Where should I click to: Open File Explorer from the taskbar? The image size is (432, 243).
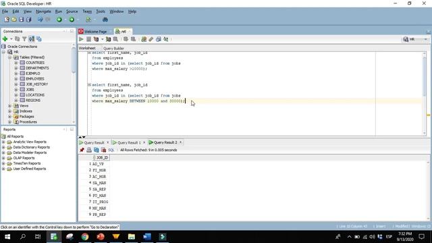132,237
